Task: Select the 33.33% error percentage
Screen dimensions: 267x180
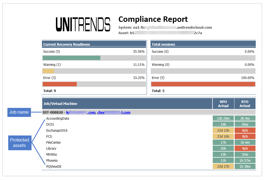Action: tap(139, 78)
